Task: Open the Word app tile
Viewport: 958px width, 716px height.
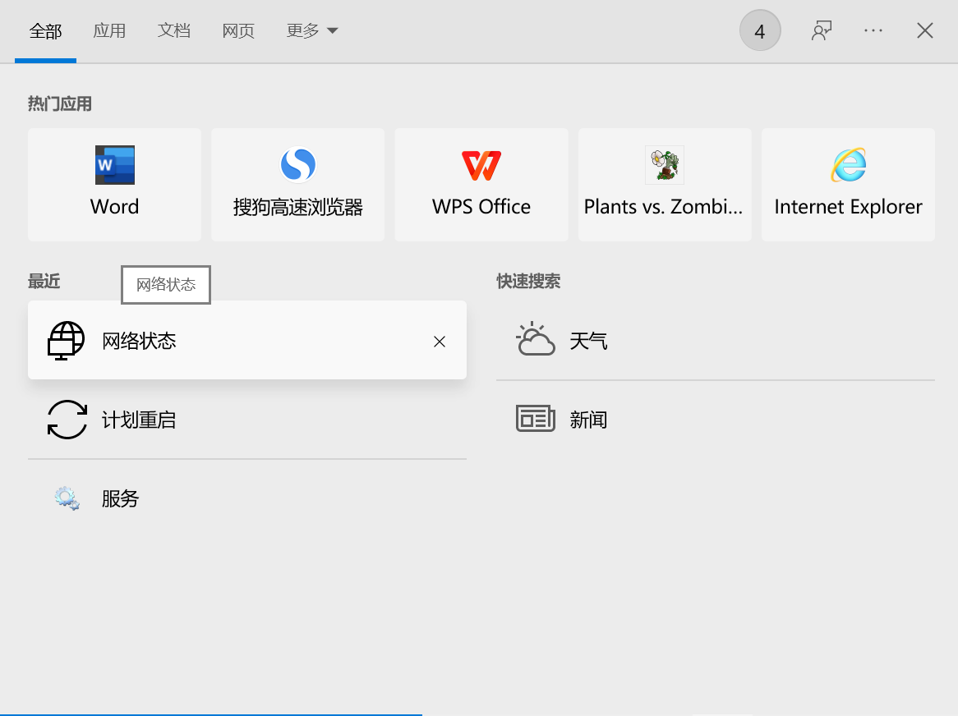Action: click(x=114, y=185)
